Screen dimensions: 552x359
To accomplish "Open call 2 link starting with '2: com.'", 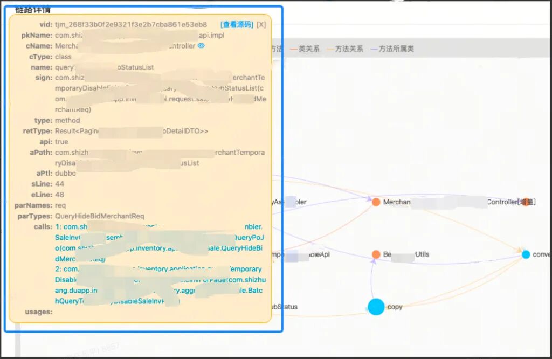I will point(160,285).
